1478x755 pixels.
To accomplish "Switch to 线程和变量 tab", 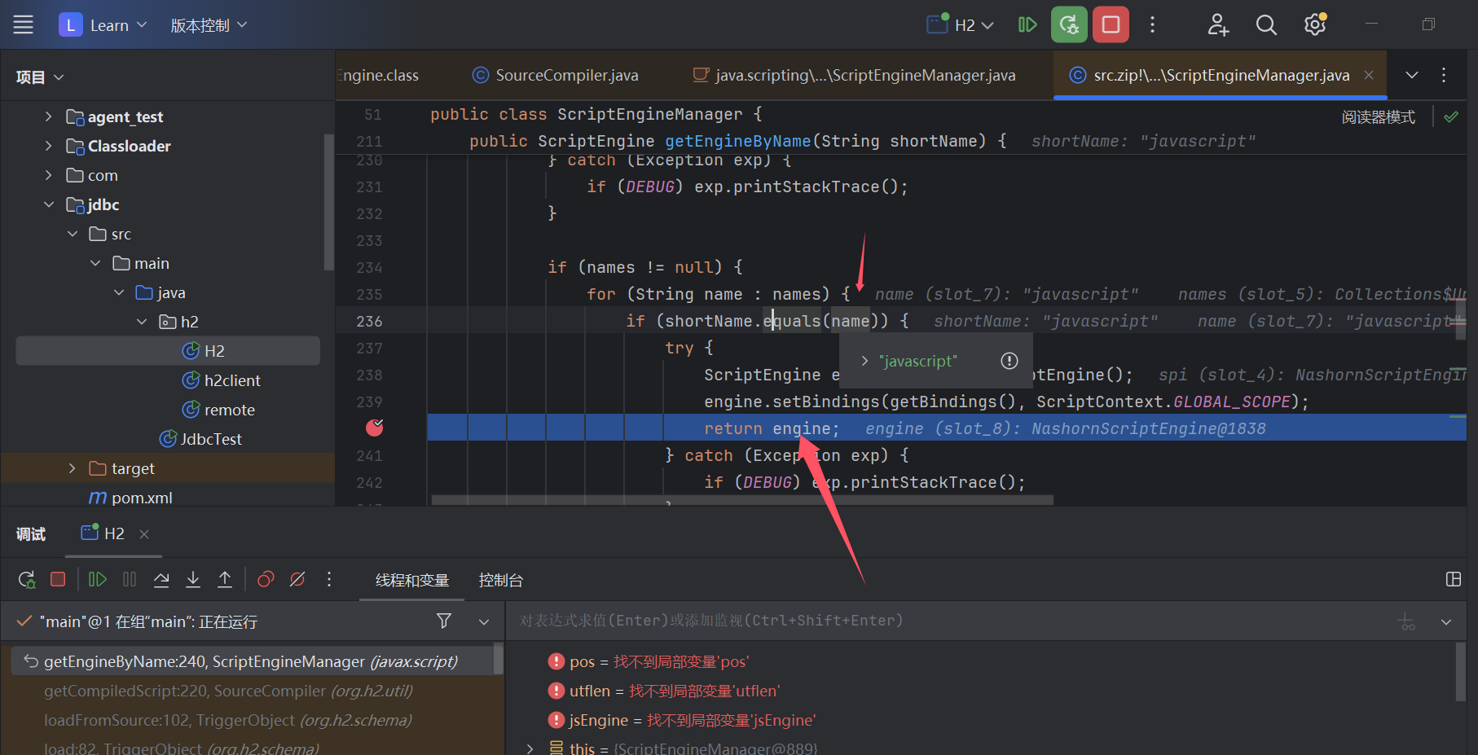I will pos(412,580).
